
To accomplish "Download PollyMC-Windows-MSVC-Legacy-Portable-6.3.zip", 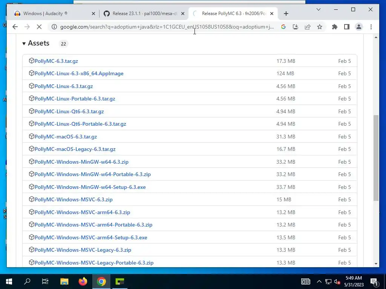I will coord(94,263).
